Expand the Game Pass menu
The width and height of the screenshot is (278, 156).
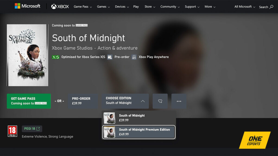pos(83,7)
